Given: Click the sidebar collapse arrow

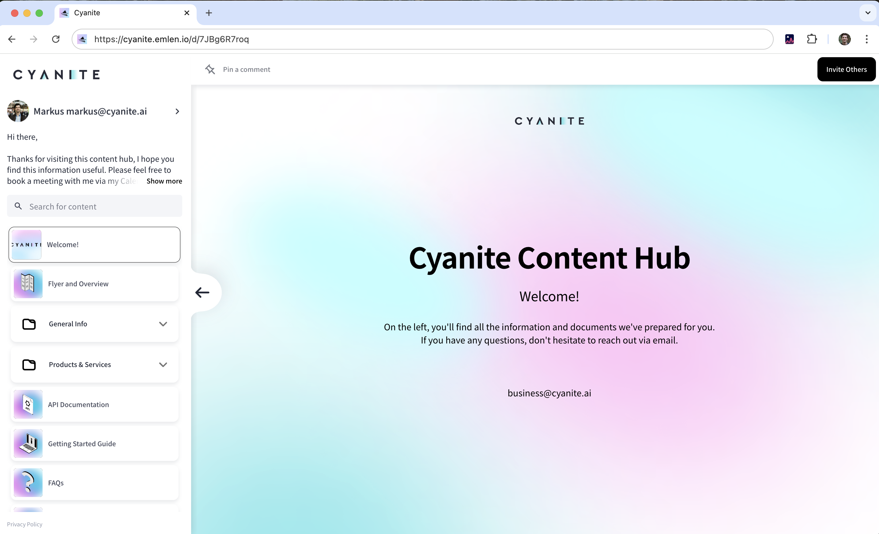Looking at the screenshot, I should pyautogui.click(x=202, y=292).
